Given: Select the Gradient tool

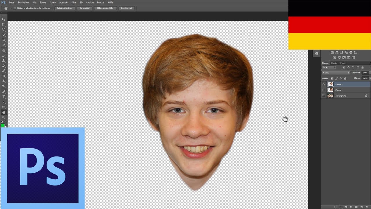Looking at the screenshot, I should (4, 76).
